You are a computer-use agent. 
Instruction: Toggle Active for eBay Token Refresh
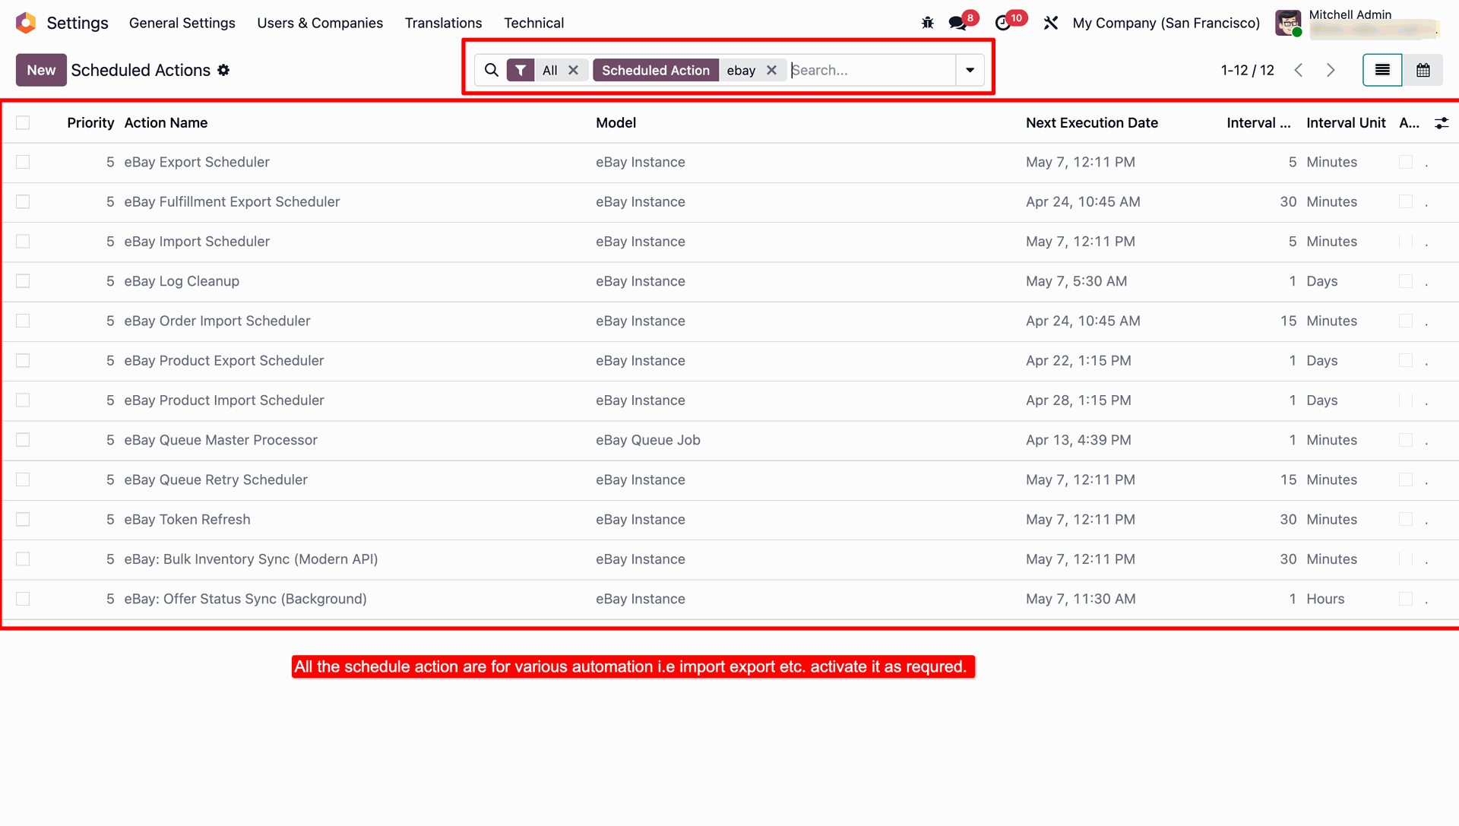(x=1406, y=520)
